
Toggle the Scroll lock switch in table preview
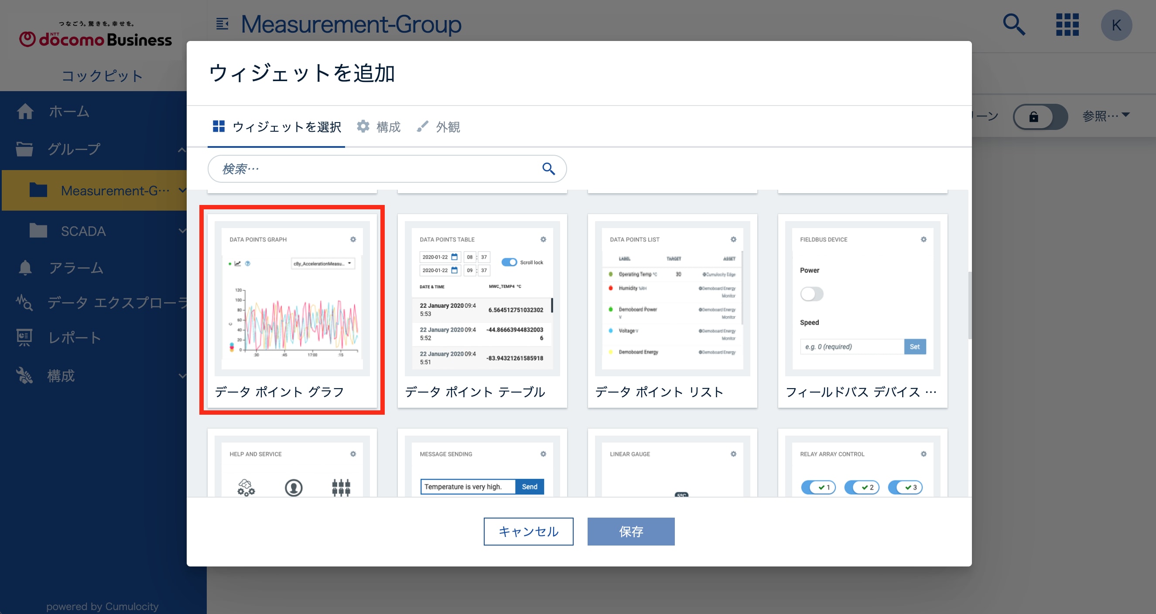click(x=509, y=263)
